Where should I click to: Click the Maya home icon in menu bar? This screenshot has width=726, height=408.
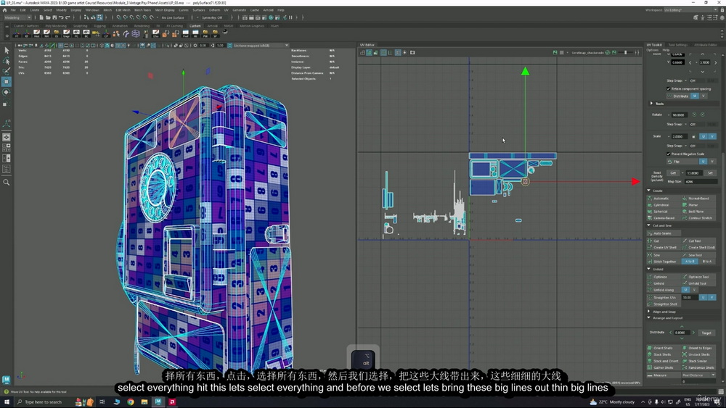click(4, 9)
